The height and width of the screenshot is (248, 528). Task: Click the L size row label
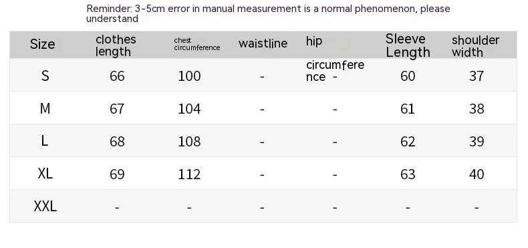pyautogui.click(x=45, y=141)
